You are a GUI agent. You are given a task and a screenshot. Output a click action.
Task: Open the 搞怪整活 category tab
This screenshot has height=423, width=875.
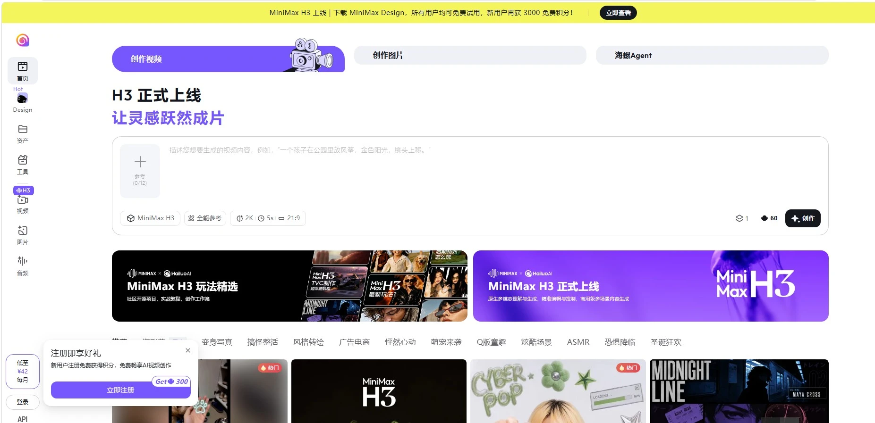click(x=263, y=342)
